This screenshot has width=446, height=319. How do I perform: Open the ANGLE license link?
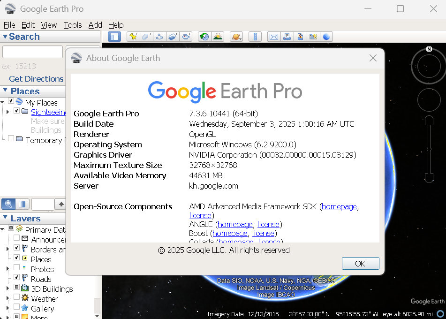pos(268,224)
